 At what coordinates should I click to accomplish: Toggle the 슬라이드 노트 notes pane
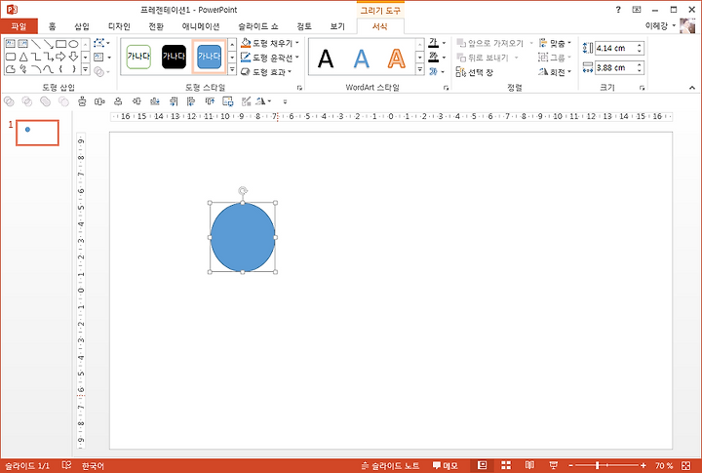pos(390,466)
